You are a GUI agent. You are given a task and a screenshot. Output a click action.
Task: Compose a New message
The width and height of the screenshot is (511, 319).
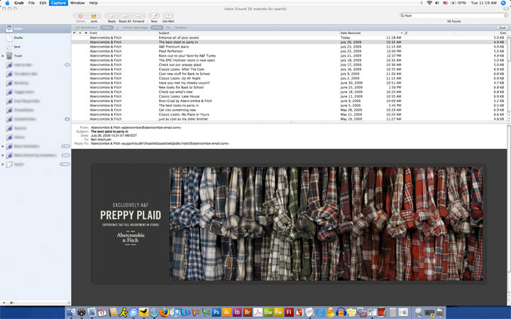click(x=155, y=16)
